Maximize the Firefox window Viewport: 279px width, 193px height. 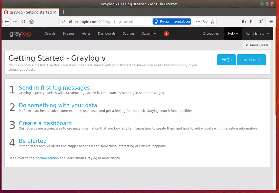tap(267, 4)
